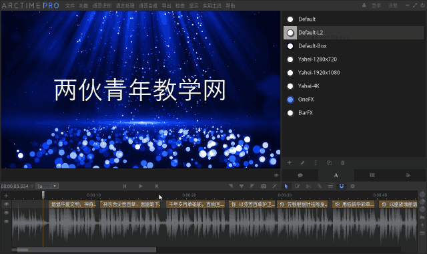Open the 功能 menu

tap(83, 6)
